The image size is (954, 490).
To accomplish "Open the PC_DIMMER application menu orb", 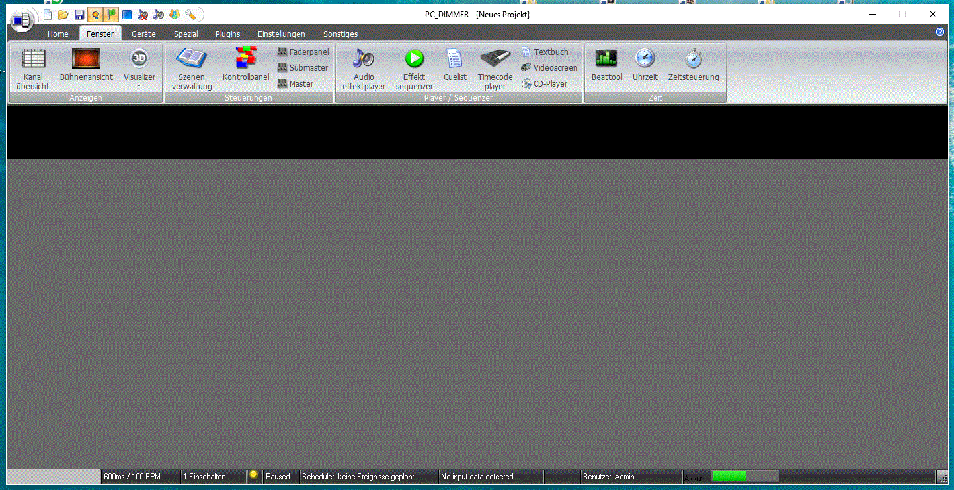I will pyautogui.click(x=20, y=20).
